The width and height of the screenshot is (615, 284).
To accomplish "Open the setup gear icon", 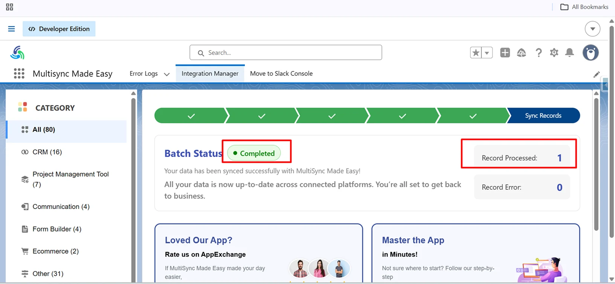I will 554,52.
